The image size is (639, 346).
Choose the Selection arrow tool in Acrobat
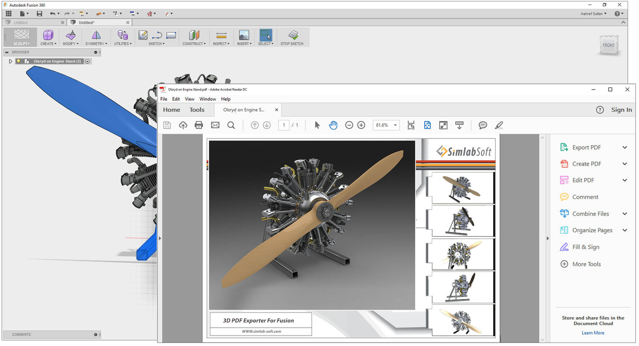(317, 125)
